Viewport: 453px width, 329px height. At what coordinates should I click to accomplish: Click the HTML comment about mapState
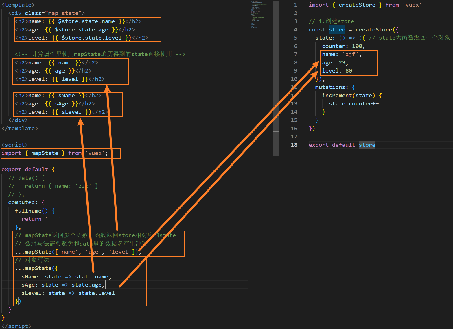(x=100, y=54)
